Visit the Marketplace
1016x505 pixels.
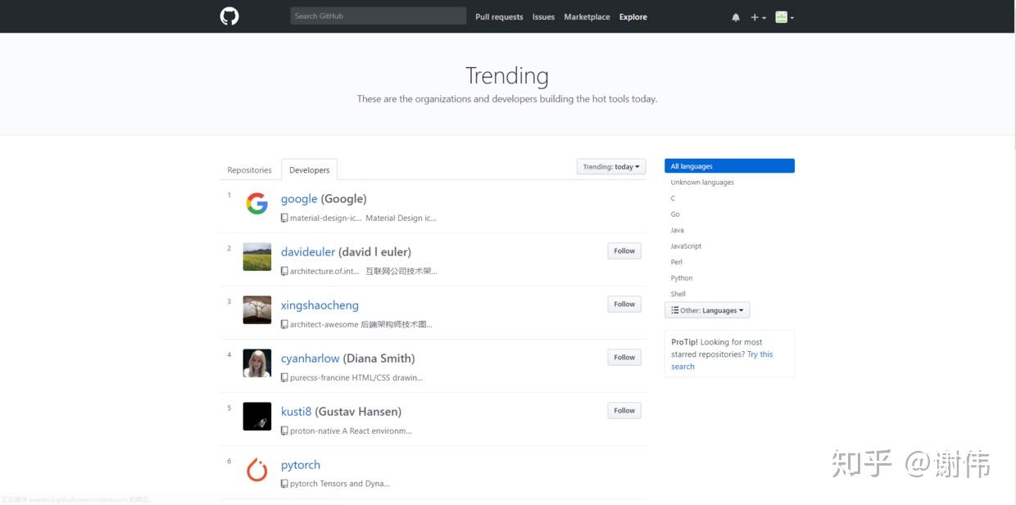[587, 17]
